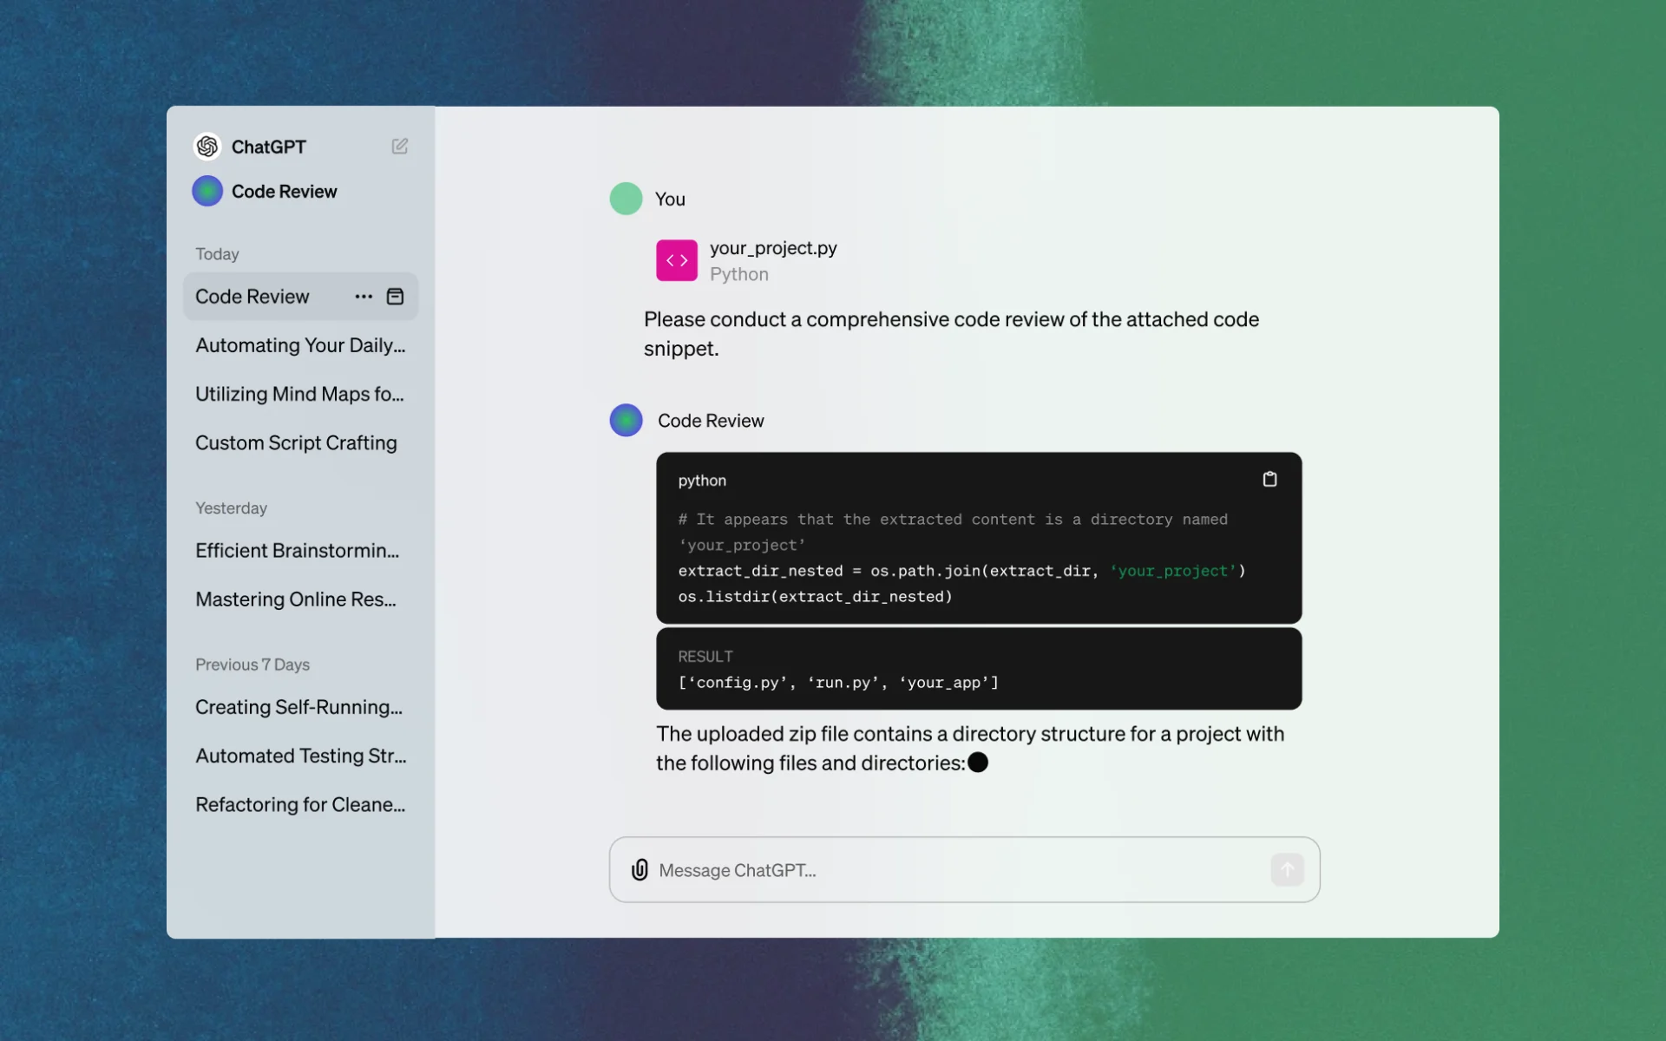Click the Code Review GPT avatar in the sidebar
The width and height of the screenshot is (1666, 1041).
(207, 191)
